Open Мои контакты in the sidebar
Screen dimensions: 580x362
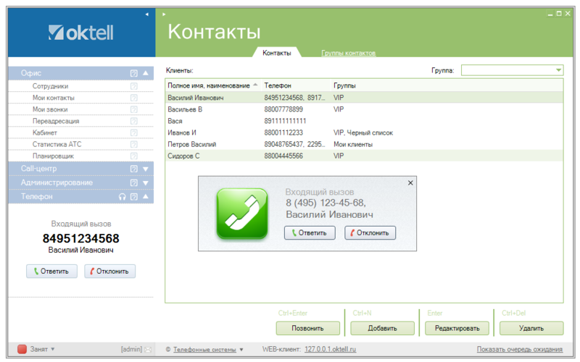(x=53, y=98)
